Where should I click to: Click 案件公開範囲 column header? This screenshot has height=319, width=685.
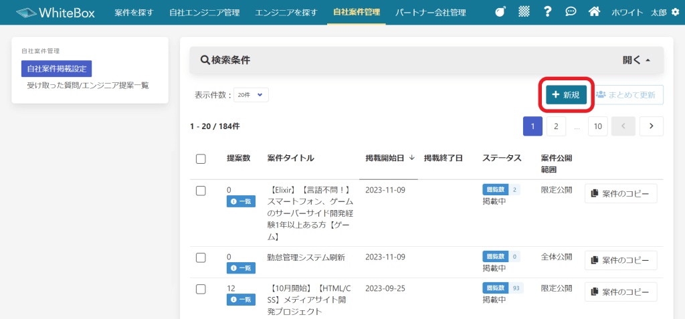(557, 163)
